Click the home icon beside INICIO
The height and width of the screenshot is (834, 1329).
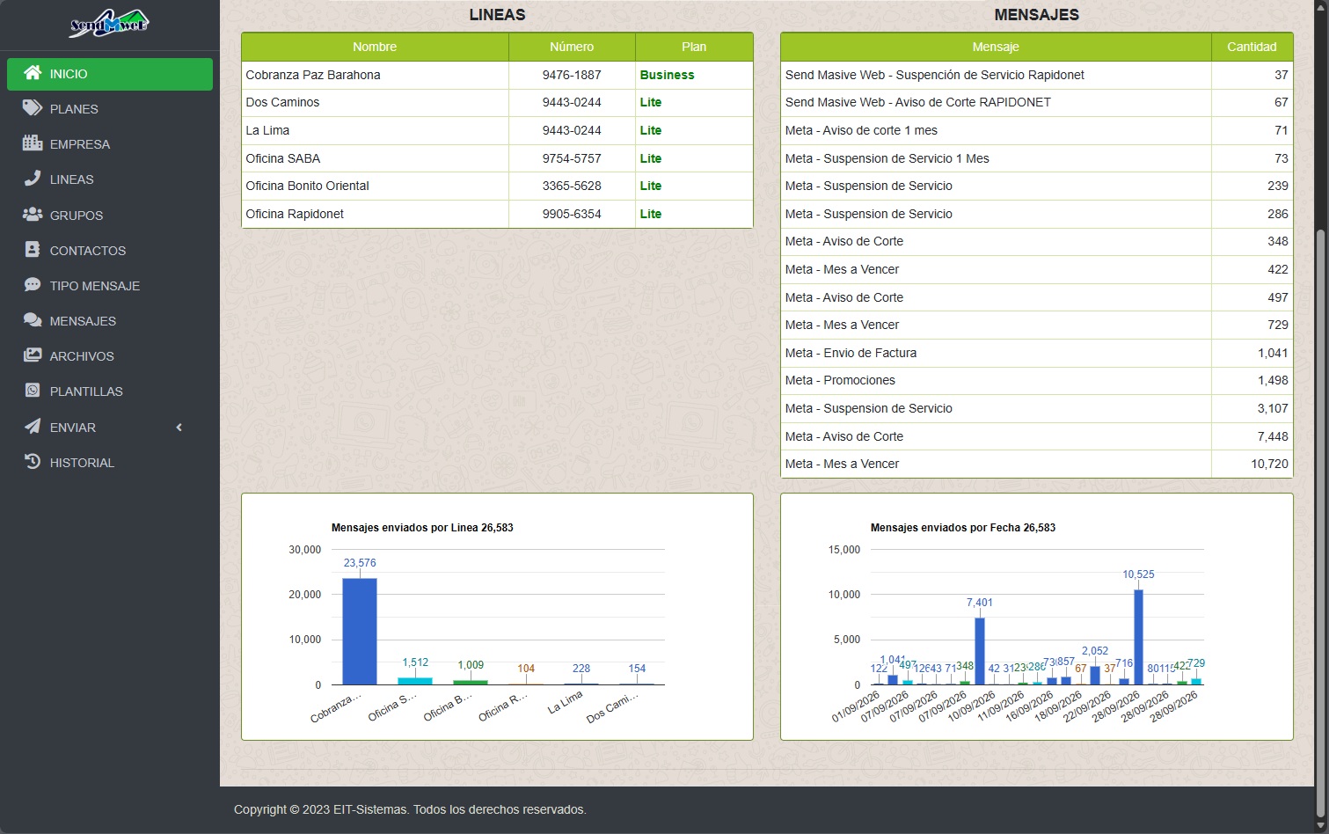pos(33,73)
